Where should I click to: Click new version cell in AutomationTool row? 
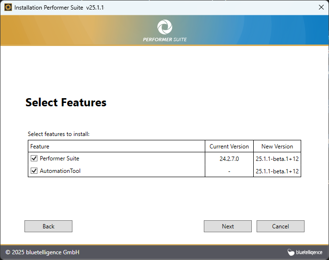coord(277,171)
